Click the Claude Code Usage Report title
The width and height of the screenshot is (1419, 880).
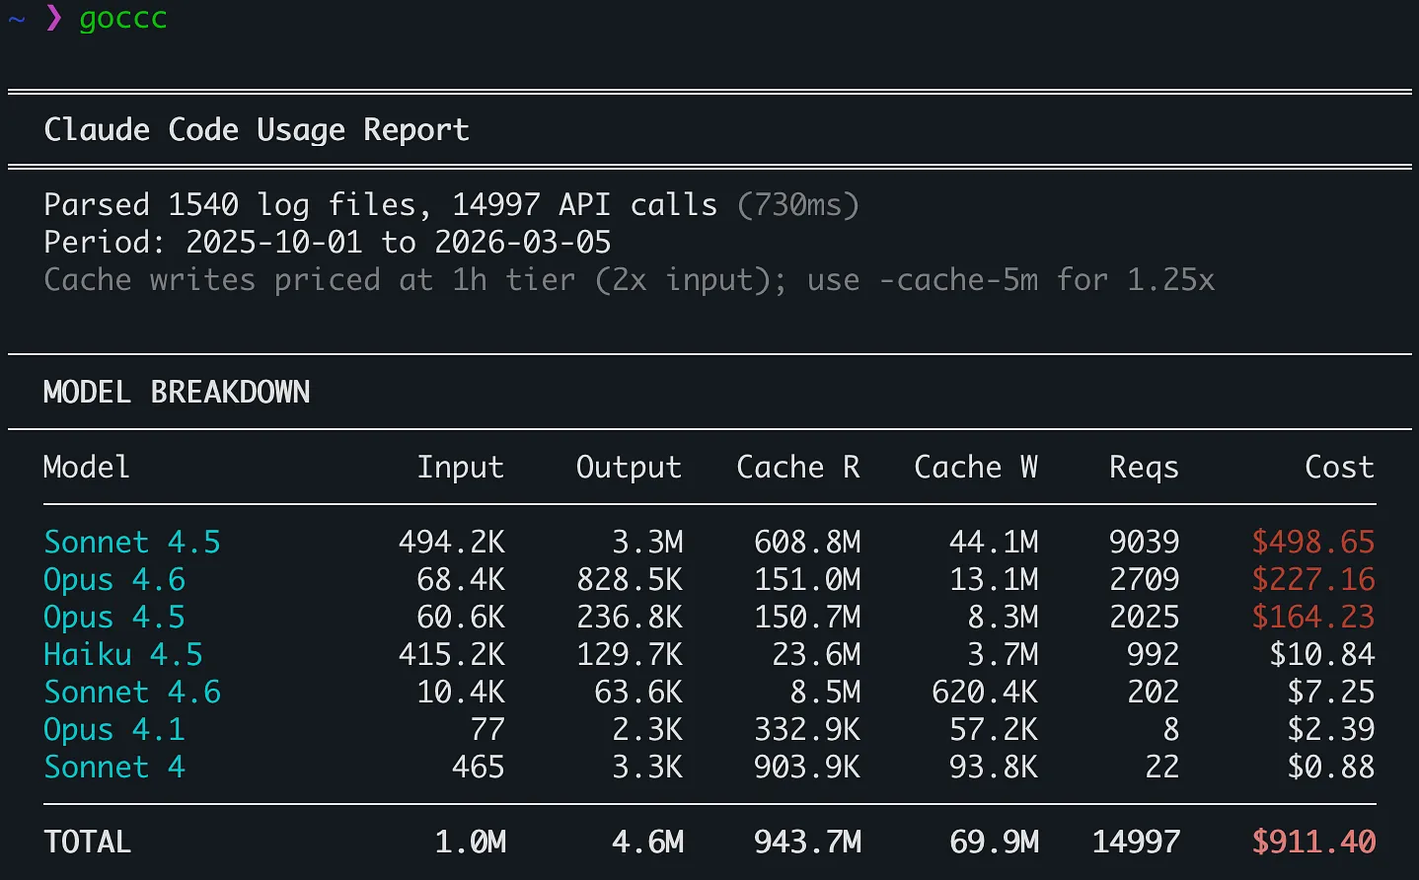[257, 130]
